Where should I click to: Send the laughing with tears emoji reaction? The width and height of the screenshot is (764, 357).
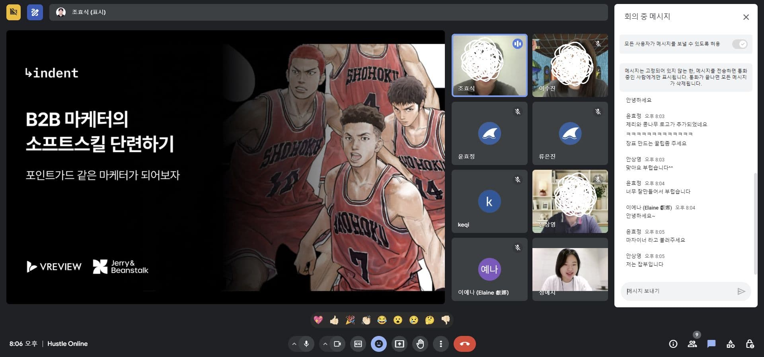click(x=382, y=320)
